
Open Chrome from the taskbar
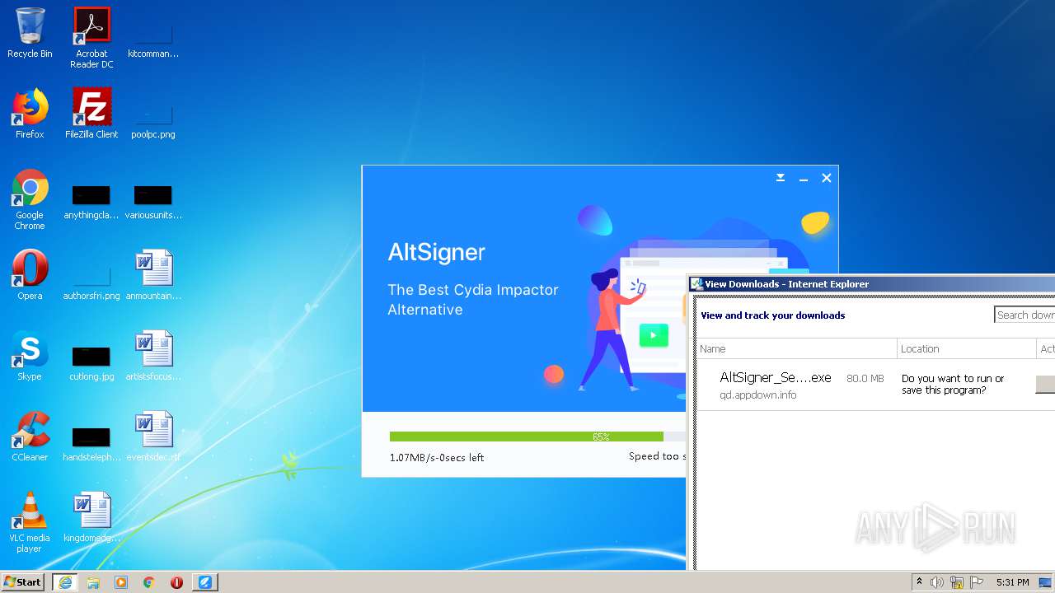(x=149, y=582)
